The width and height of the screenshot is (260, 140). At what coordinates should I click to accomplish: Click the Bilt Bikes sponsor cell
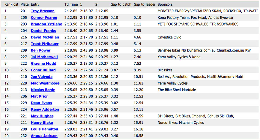tap(165, 70)
